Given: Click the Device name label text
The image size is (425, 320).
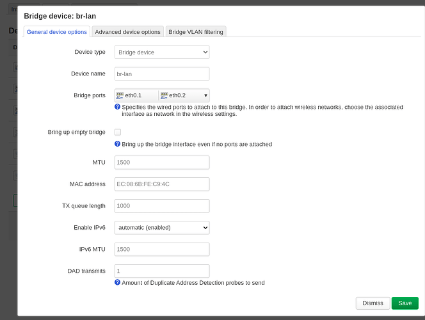Looking at the screenshot, I should pyautogui.click(x=88, y=74).
